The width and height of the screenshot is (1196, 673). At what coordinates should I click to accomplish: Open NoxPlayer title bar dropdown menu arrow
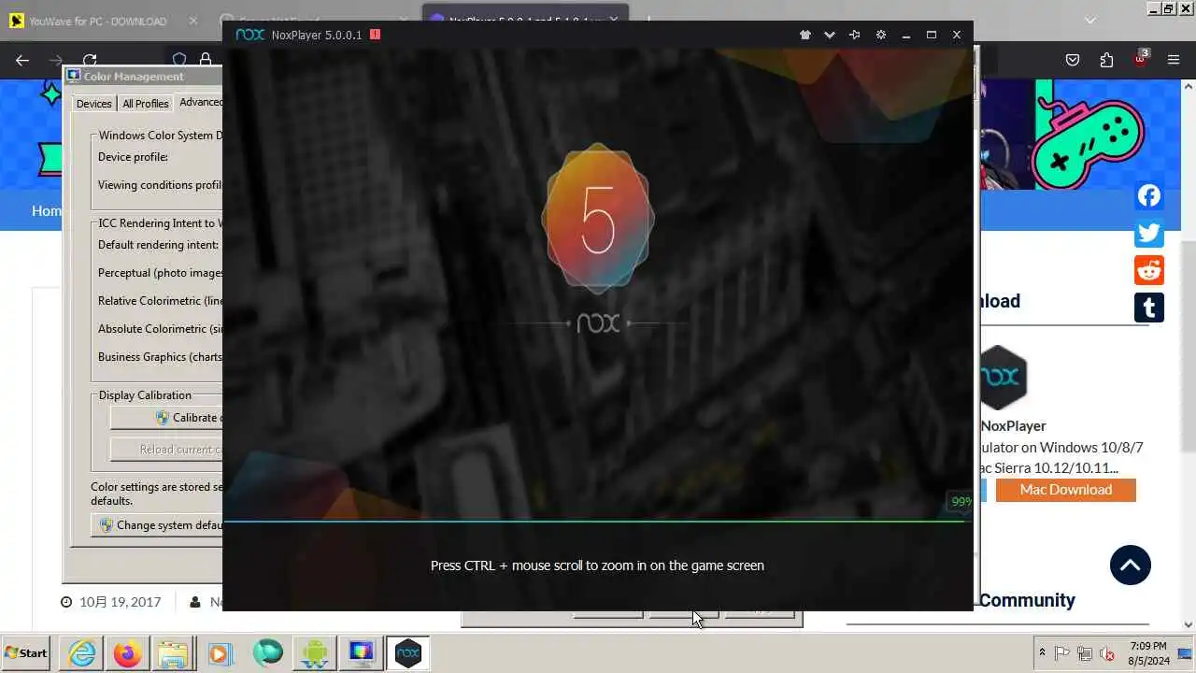830,35
